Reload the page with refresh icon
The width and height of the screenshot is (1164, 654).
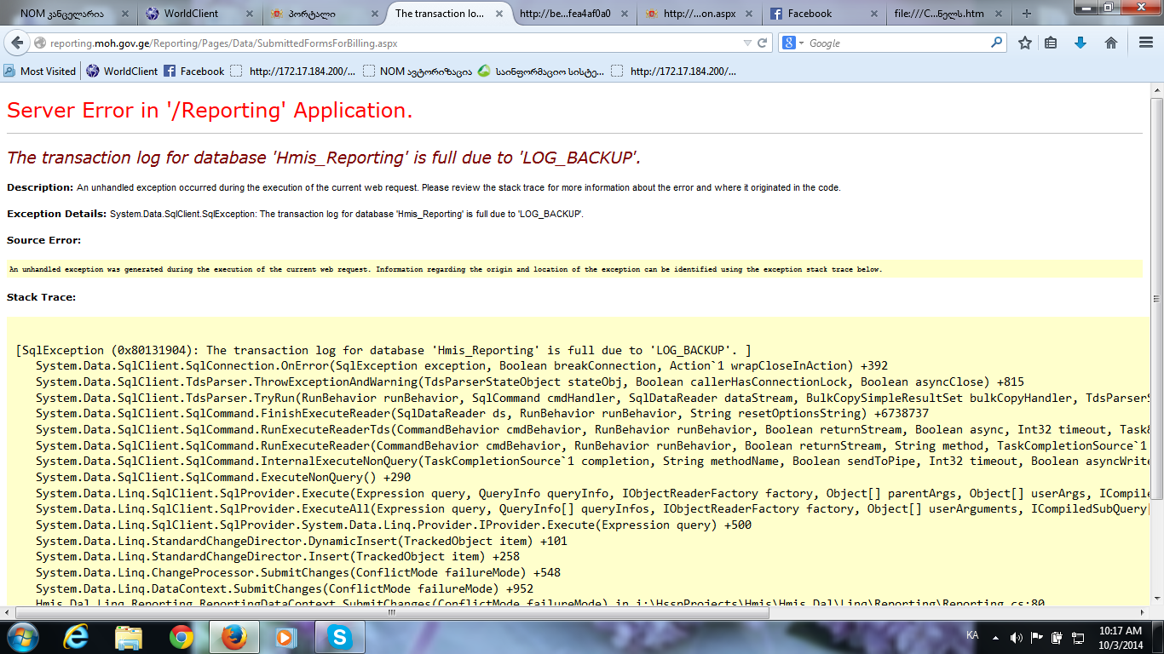pos(763,43)
